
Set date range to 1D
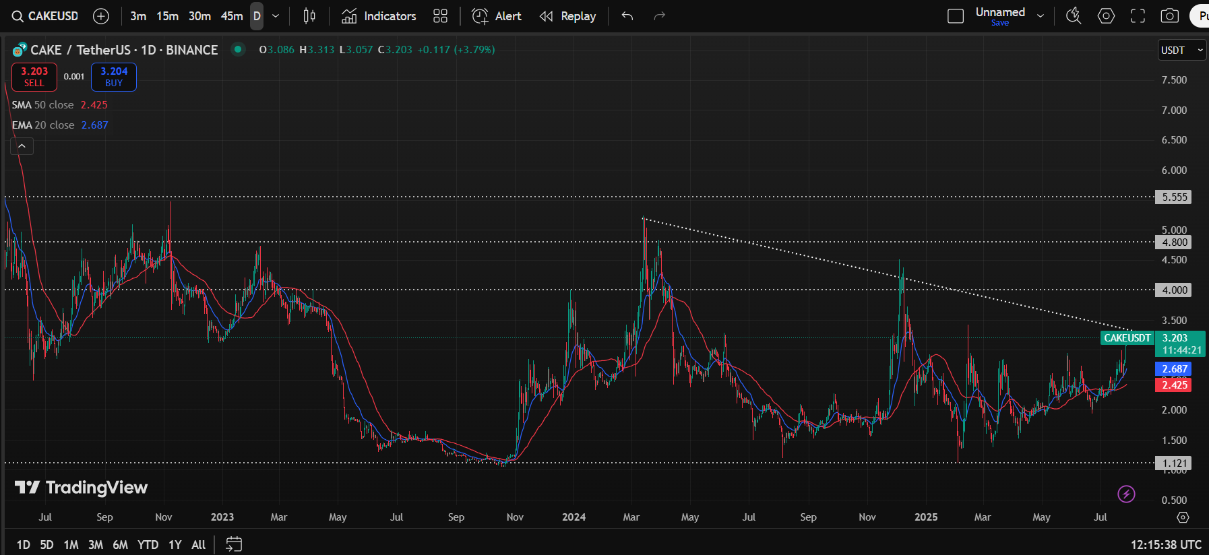point(24,545)
